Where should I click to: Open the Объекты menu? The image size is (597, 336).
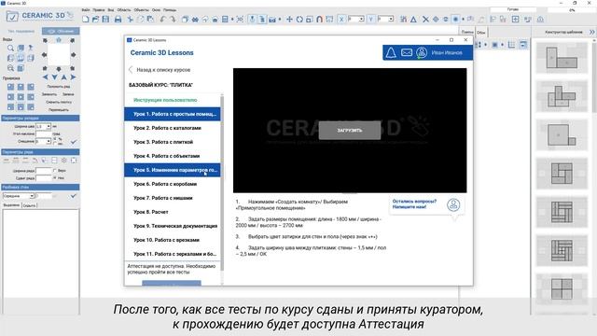(x=142, y=10)
